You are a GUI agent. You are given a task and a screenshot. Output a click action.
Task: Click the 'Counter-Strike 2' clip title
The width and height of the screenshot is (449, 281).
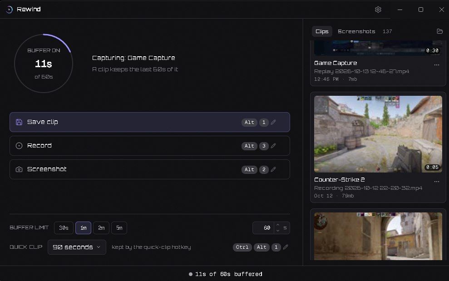click(339, 180)
